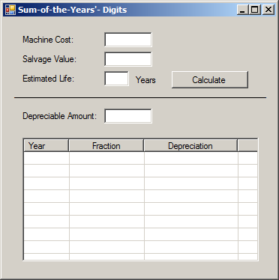Focus the Salvage Value text box
Viewport: 279px width, 280px height.
coord(128,59)
